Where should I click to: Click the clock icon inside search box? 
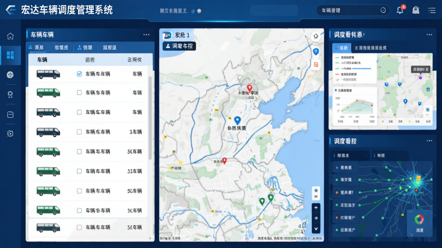click(x=383, y=10)
